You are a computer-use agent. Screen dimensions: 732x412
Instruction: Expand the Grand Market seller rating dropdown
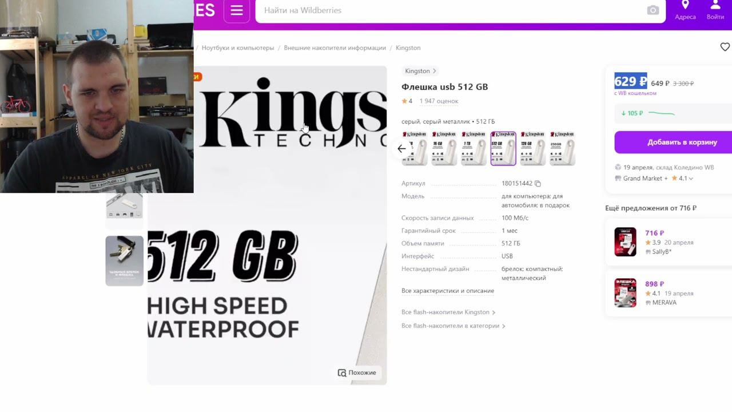coord(691,179)
